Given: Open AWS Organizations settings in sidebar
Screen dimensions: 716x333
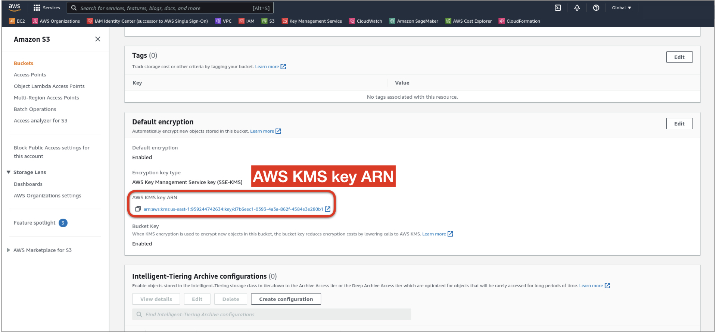Looking at the screenshot, I should point(47,196).
